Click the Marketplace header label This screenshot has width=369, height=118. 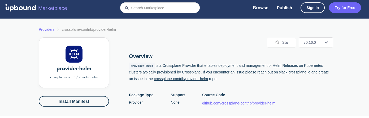(53, 8)
